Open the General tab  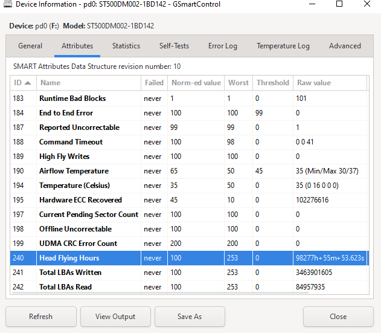pos(30,46)
